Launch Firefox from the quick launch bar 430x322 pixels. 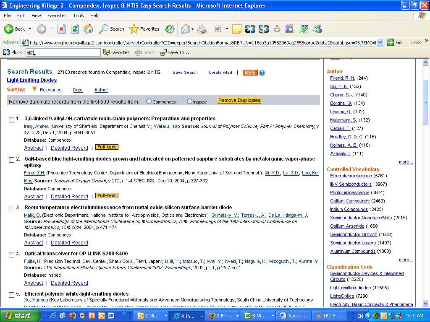[72, 316]
